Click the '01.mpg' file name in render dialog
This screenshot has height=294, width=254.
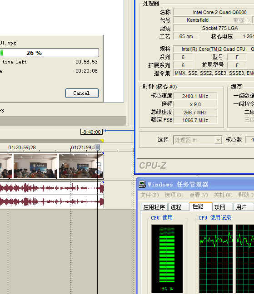(8, 43)
